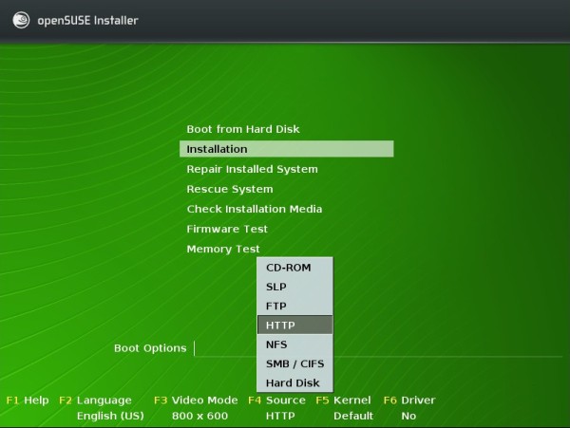Open the F6 Driver option

409,400
